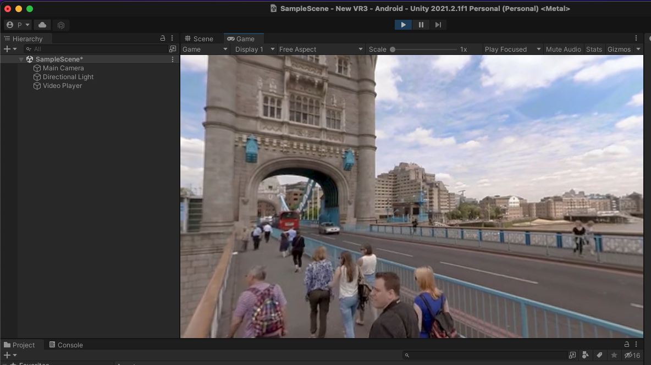Viewport: 651px width, 365px height.
Task: Click the Video Player cube icon
Action: [37, 86]
